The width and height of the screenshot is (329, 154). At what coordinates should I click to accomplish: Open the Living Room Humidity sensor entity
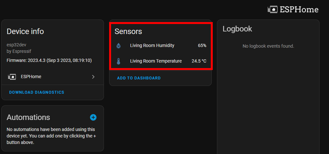click(152, 46)
